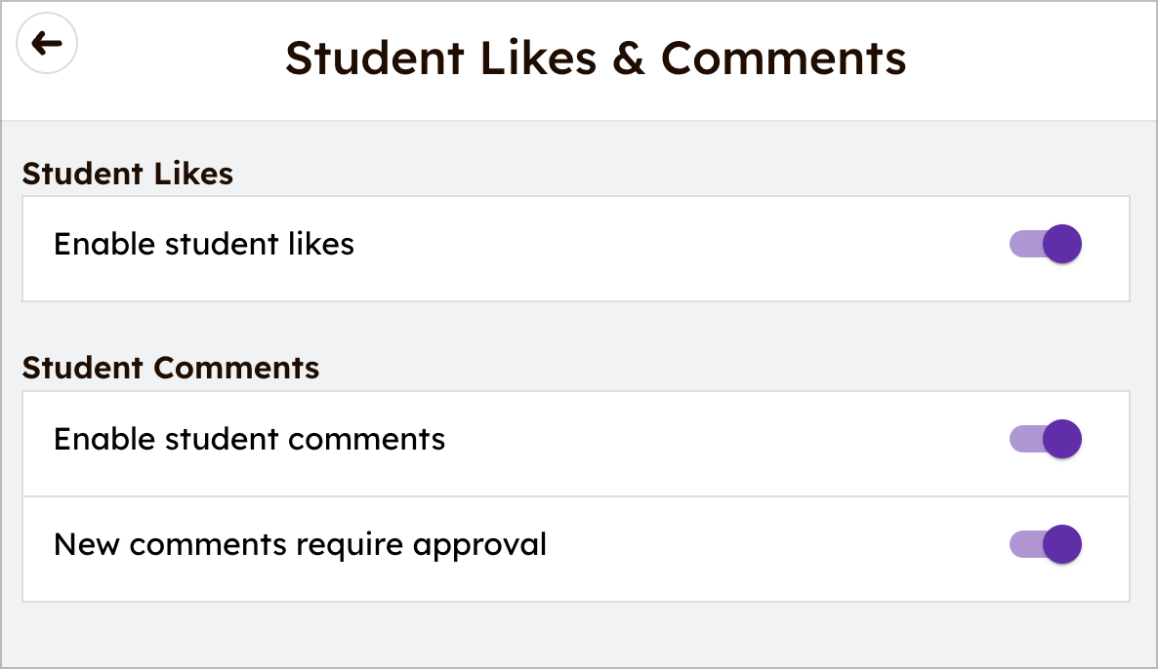
Task: Click the "Student Likes & Comments" page title
Action: tap(596, 59)
